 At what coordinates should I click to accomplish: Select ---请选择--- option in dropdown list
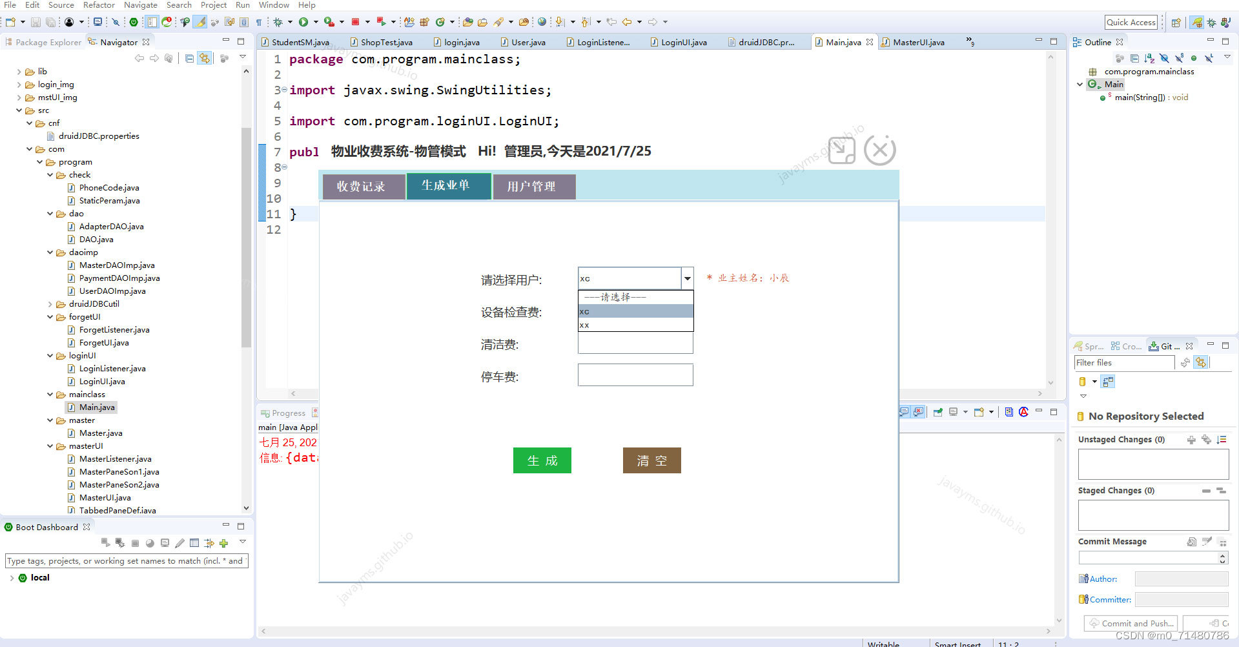coord(635,297)
